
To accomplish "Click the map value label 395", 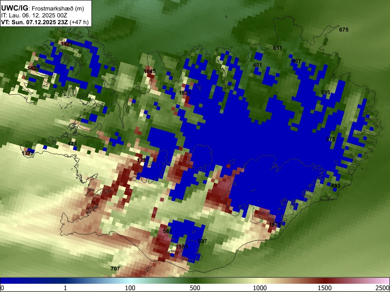I will pyautogui.click(x=325, y=92).
